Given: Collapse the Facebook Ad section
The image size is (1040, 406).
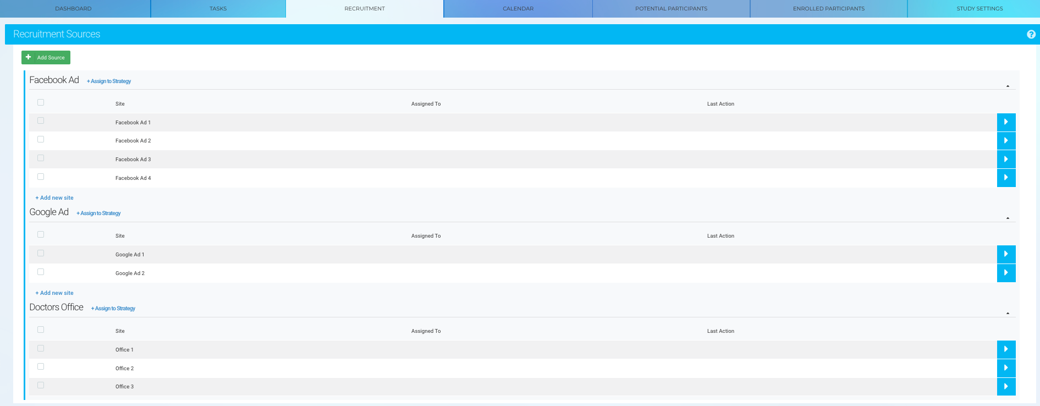Looking at the screenshot, I should (1008, 86).
